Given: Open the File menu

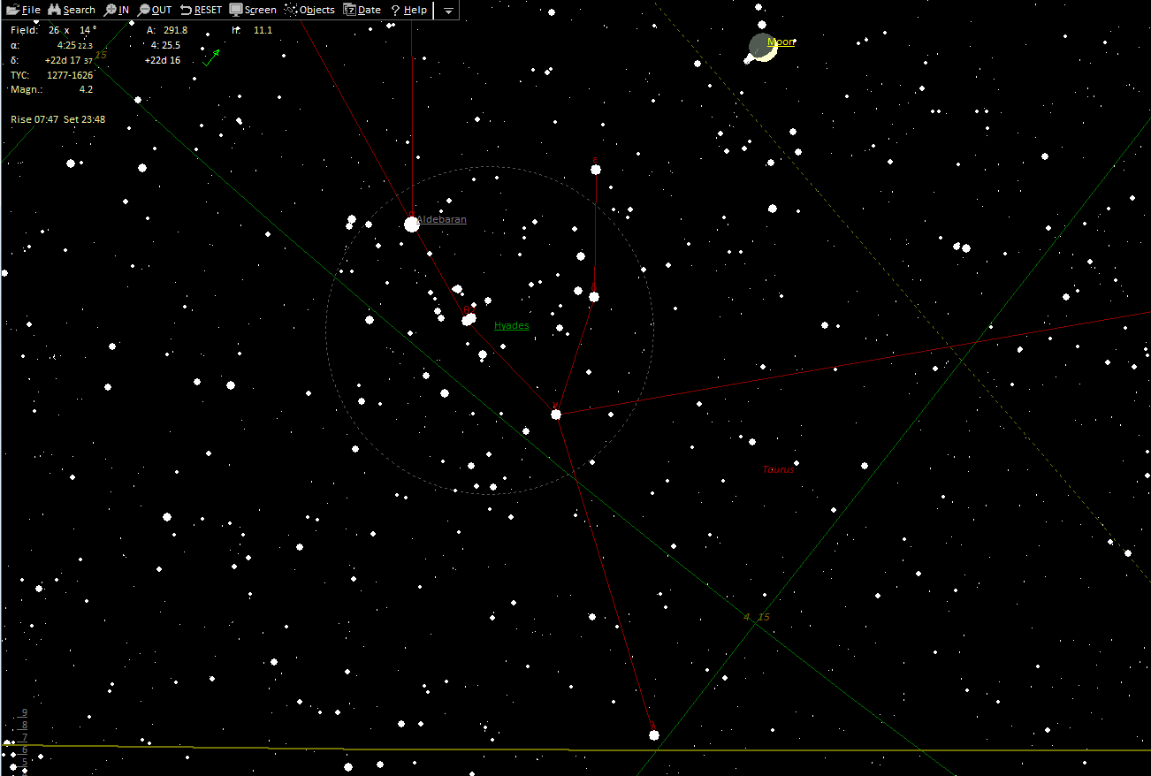Looking at the screenshot, I should pyautogui.click(x=23, y=10).
